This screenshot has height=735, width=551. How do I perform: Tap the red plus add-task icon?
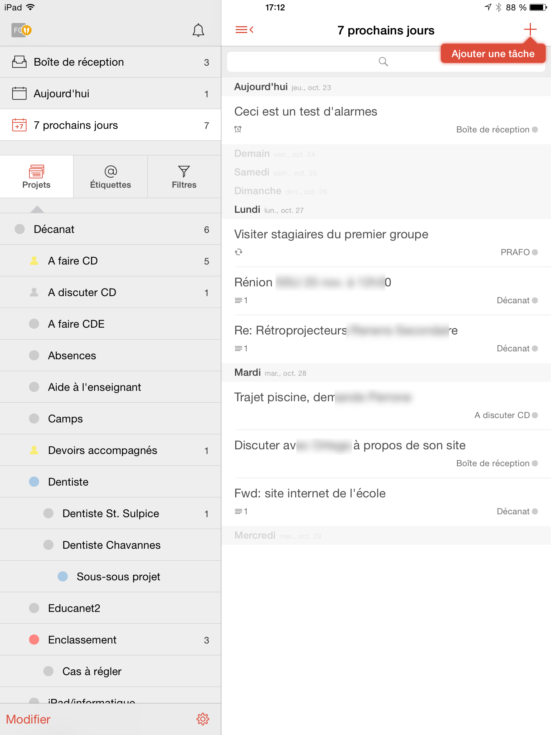click(530, 29)
